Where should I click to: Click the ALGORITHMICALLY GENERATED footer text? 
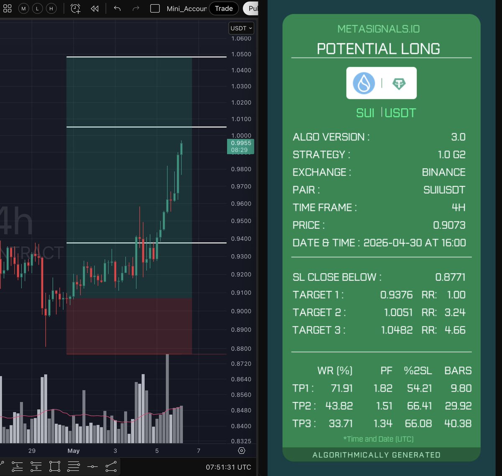[x=376, y=455]
